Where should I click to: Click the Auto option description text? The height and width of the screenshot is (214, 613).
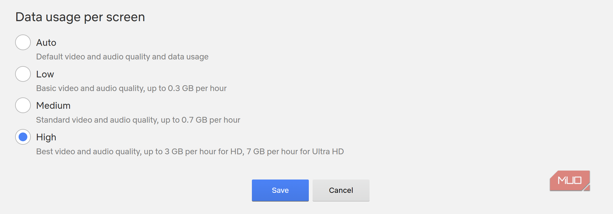[x=122, y=56]
